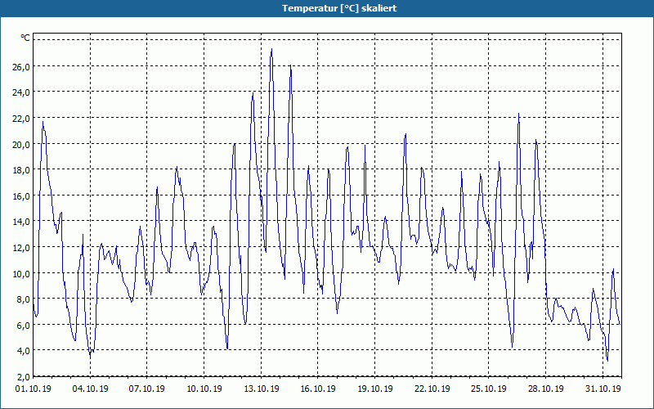Click the 24,0 y-axis label
Viewport: 654px width, 409px height.
coord(21,92)
